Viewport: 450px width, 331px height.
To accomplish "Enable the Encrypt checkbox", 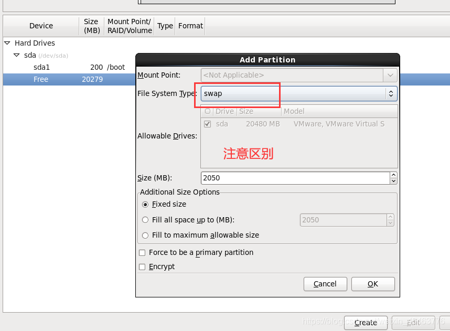I will click(x=142, y=267).
